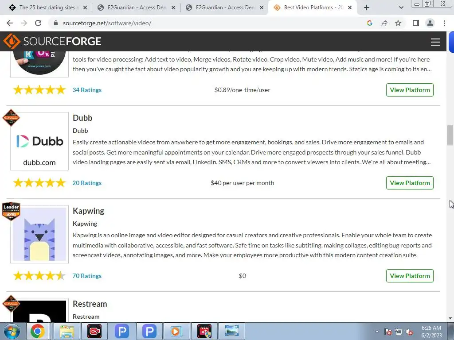Open the Dubb heading link
This screenshot has width=454, height=340.
click(x=82, y=118)
